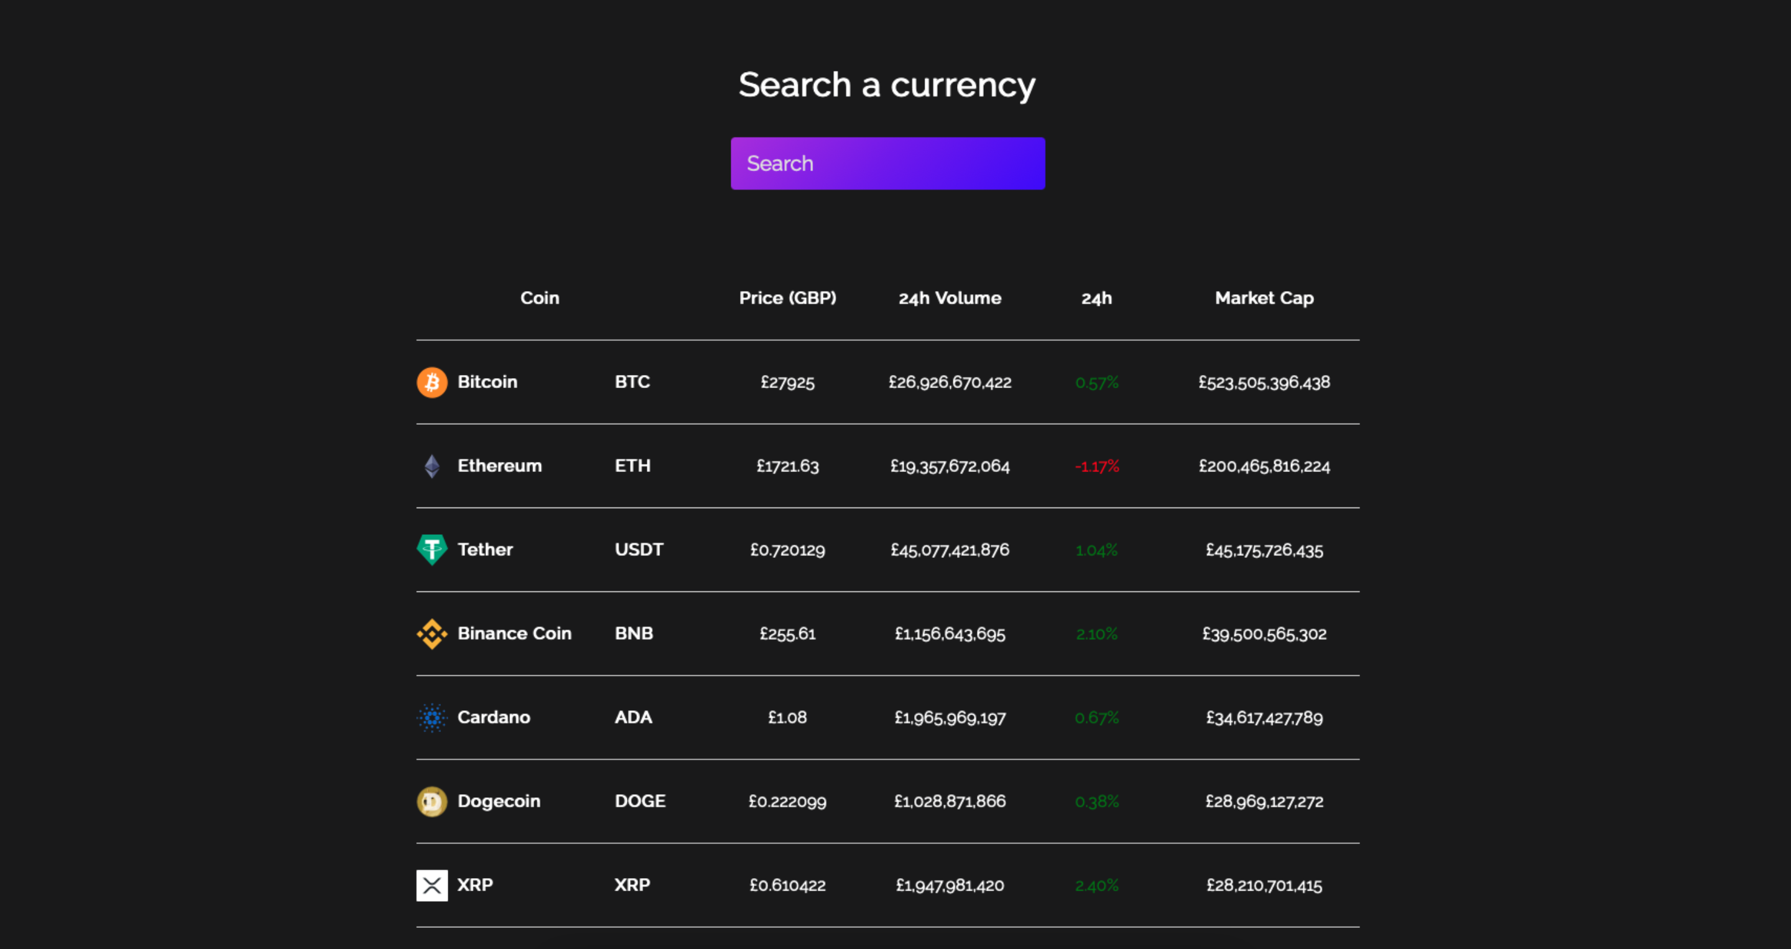Click the Bitcoin logo icon

pos(432,382)
